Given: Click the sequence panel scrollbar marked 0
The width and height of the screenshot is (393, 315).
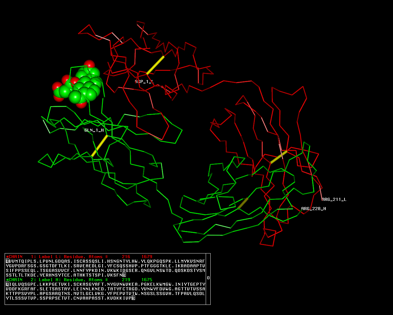Looking at the screenshot, I should 208,278.
